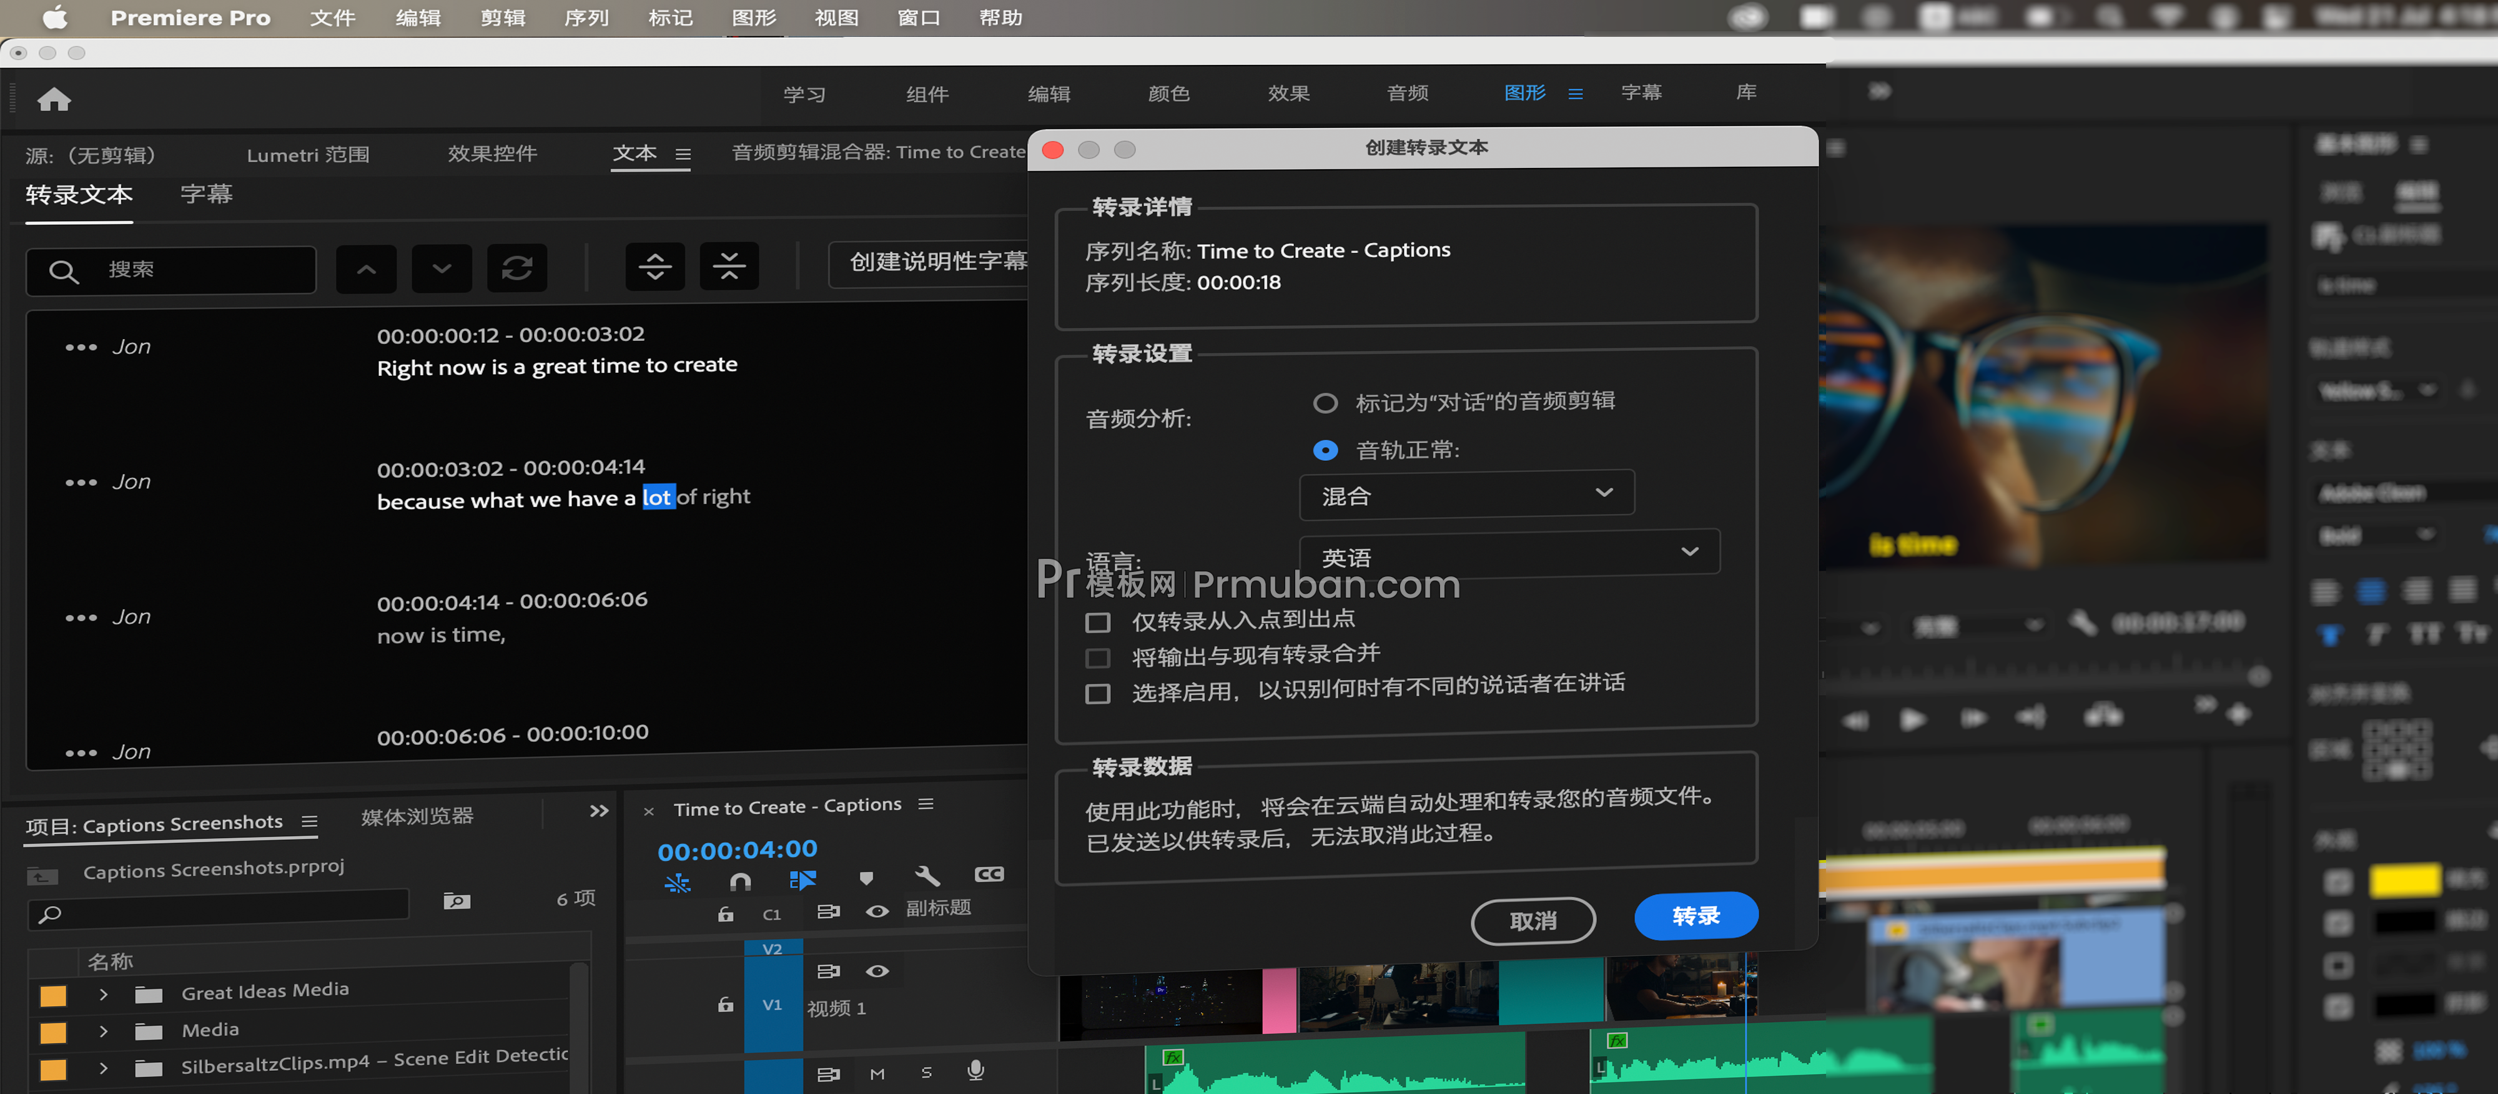Toggle the linked selection icon in the timeline
Screen dimensions: 2498x1094
pos(803,880)
